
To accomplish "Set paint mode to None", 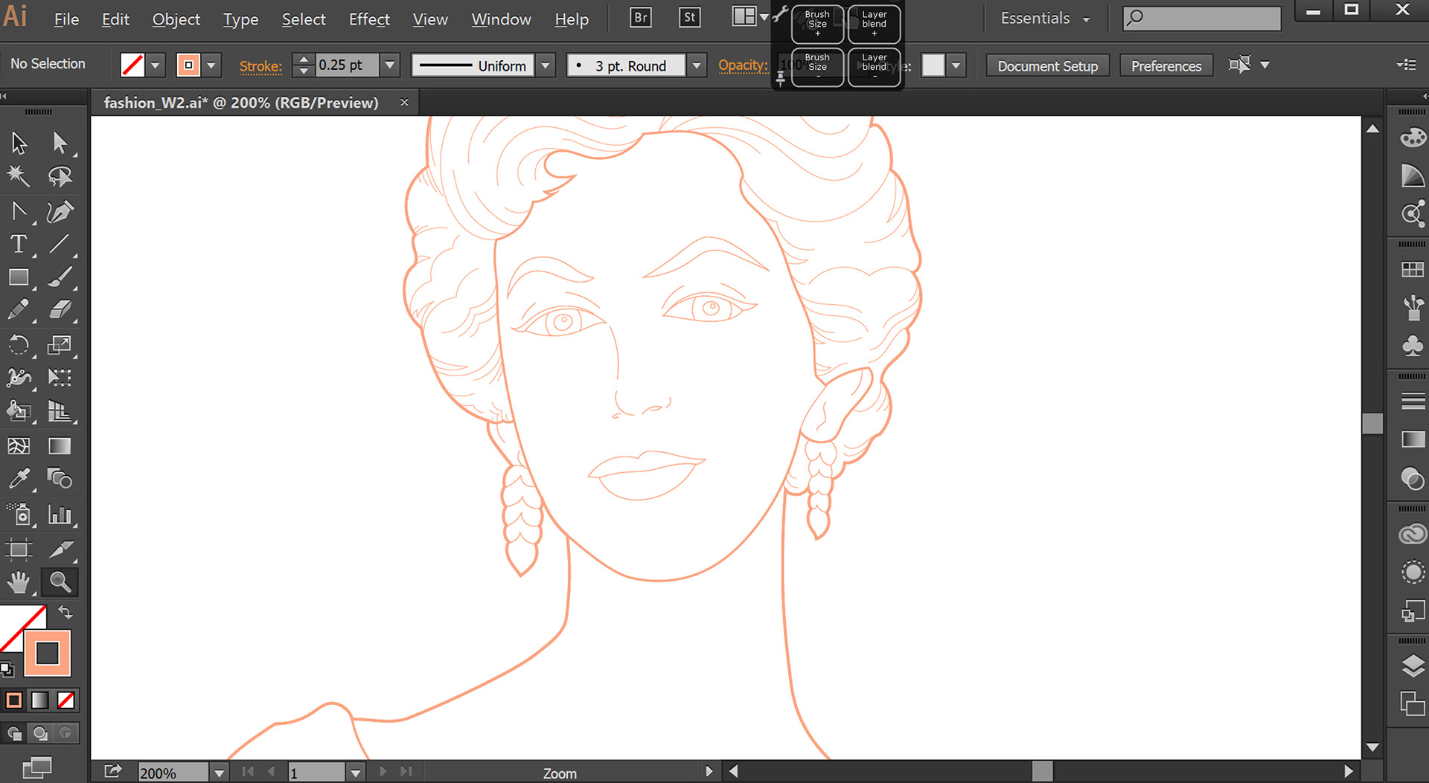I will (x=65, y=700).
